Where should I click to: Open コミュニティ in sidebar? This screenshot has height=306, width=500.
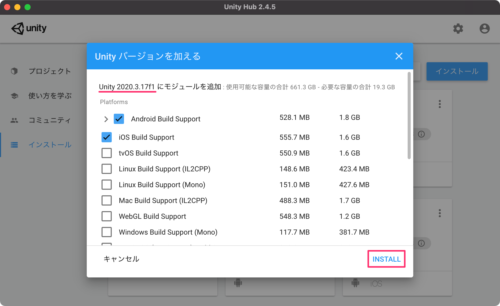(x=50, y=120)
